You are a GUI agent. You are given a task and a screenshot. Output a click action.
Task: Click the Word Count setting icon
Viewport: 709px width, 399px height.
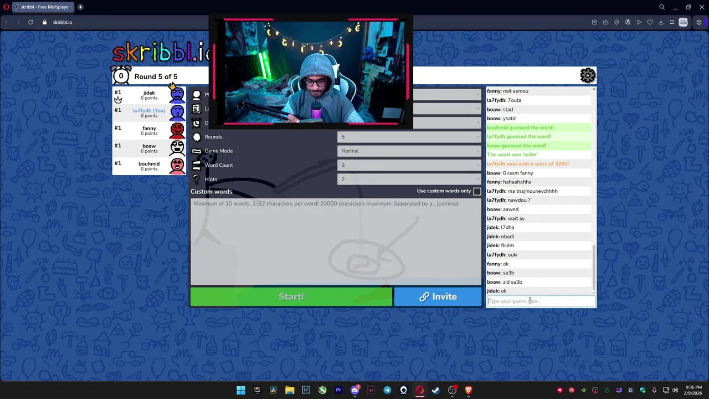coord(196,165)
